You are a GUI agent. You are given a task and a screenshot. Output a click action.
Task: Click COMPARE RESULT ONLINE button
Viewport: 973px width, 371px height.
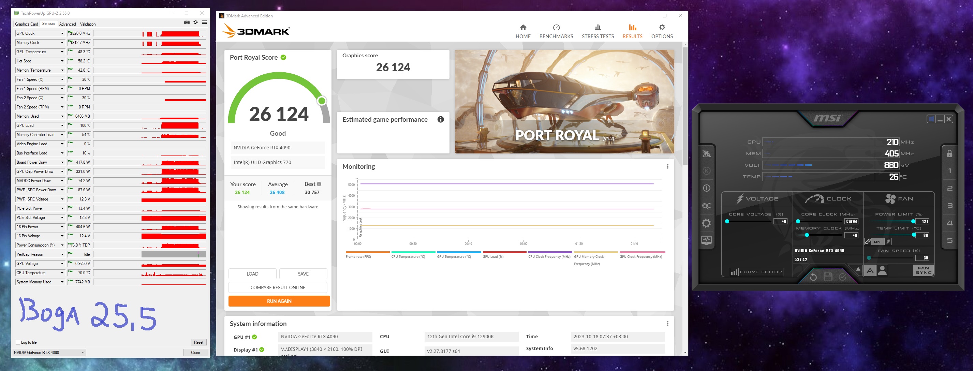pyautogui.click(x=278, y=287)
